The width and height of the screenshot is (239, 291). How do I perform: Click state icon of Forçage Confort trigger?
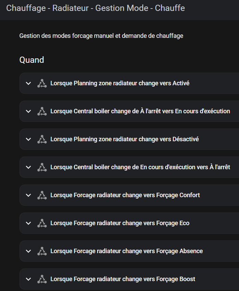(x=42, y=195)
